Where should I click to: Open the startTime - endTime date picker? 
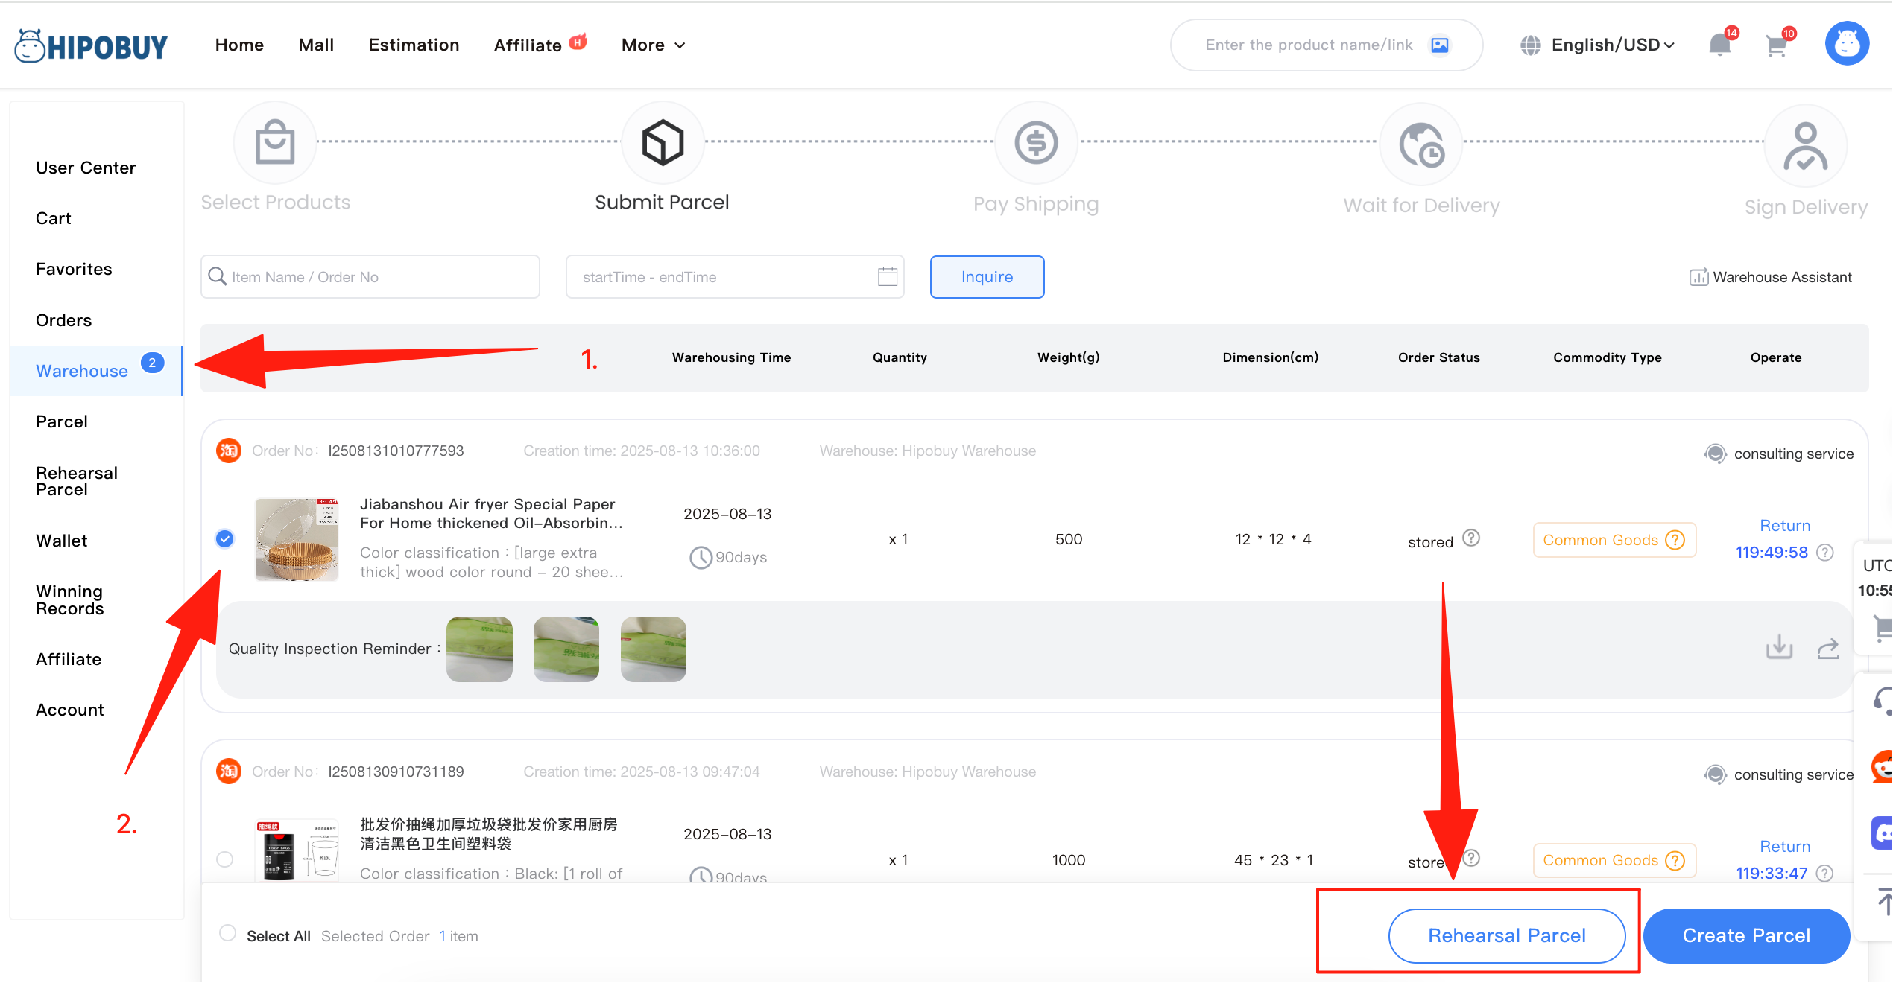point(735,277)
